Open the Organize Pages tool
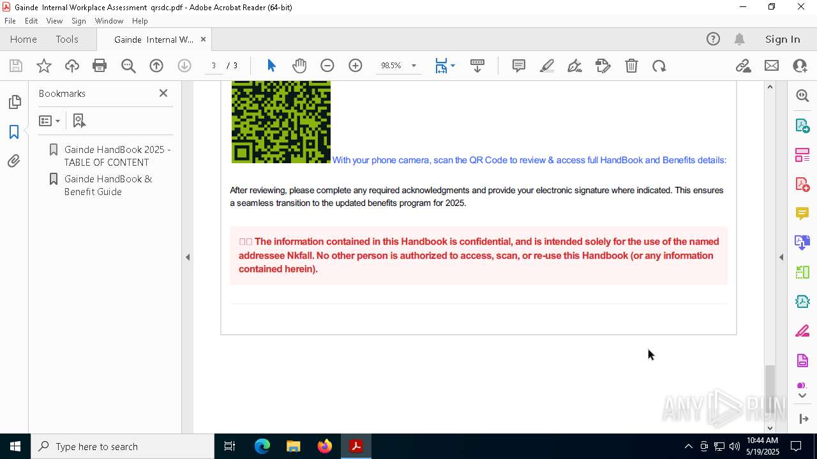Viewport: 817px width, 459px height. click(802, 155)
